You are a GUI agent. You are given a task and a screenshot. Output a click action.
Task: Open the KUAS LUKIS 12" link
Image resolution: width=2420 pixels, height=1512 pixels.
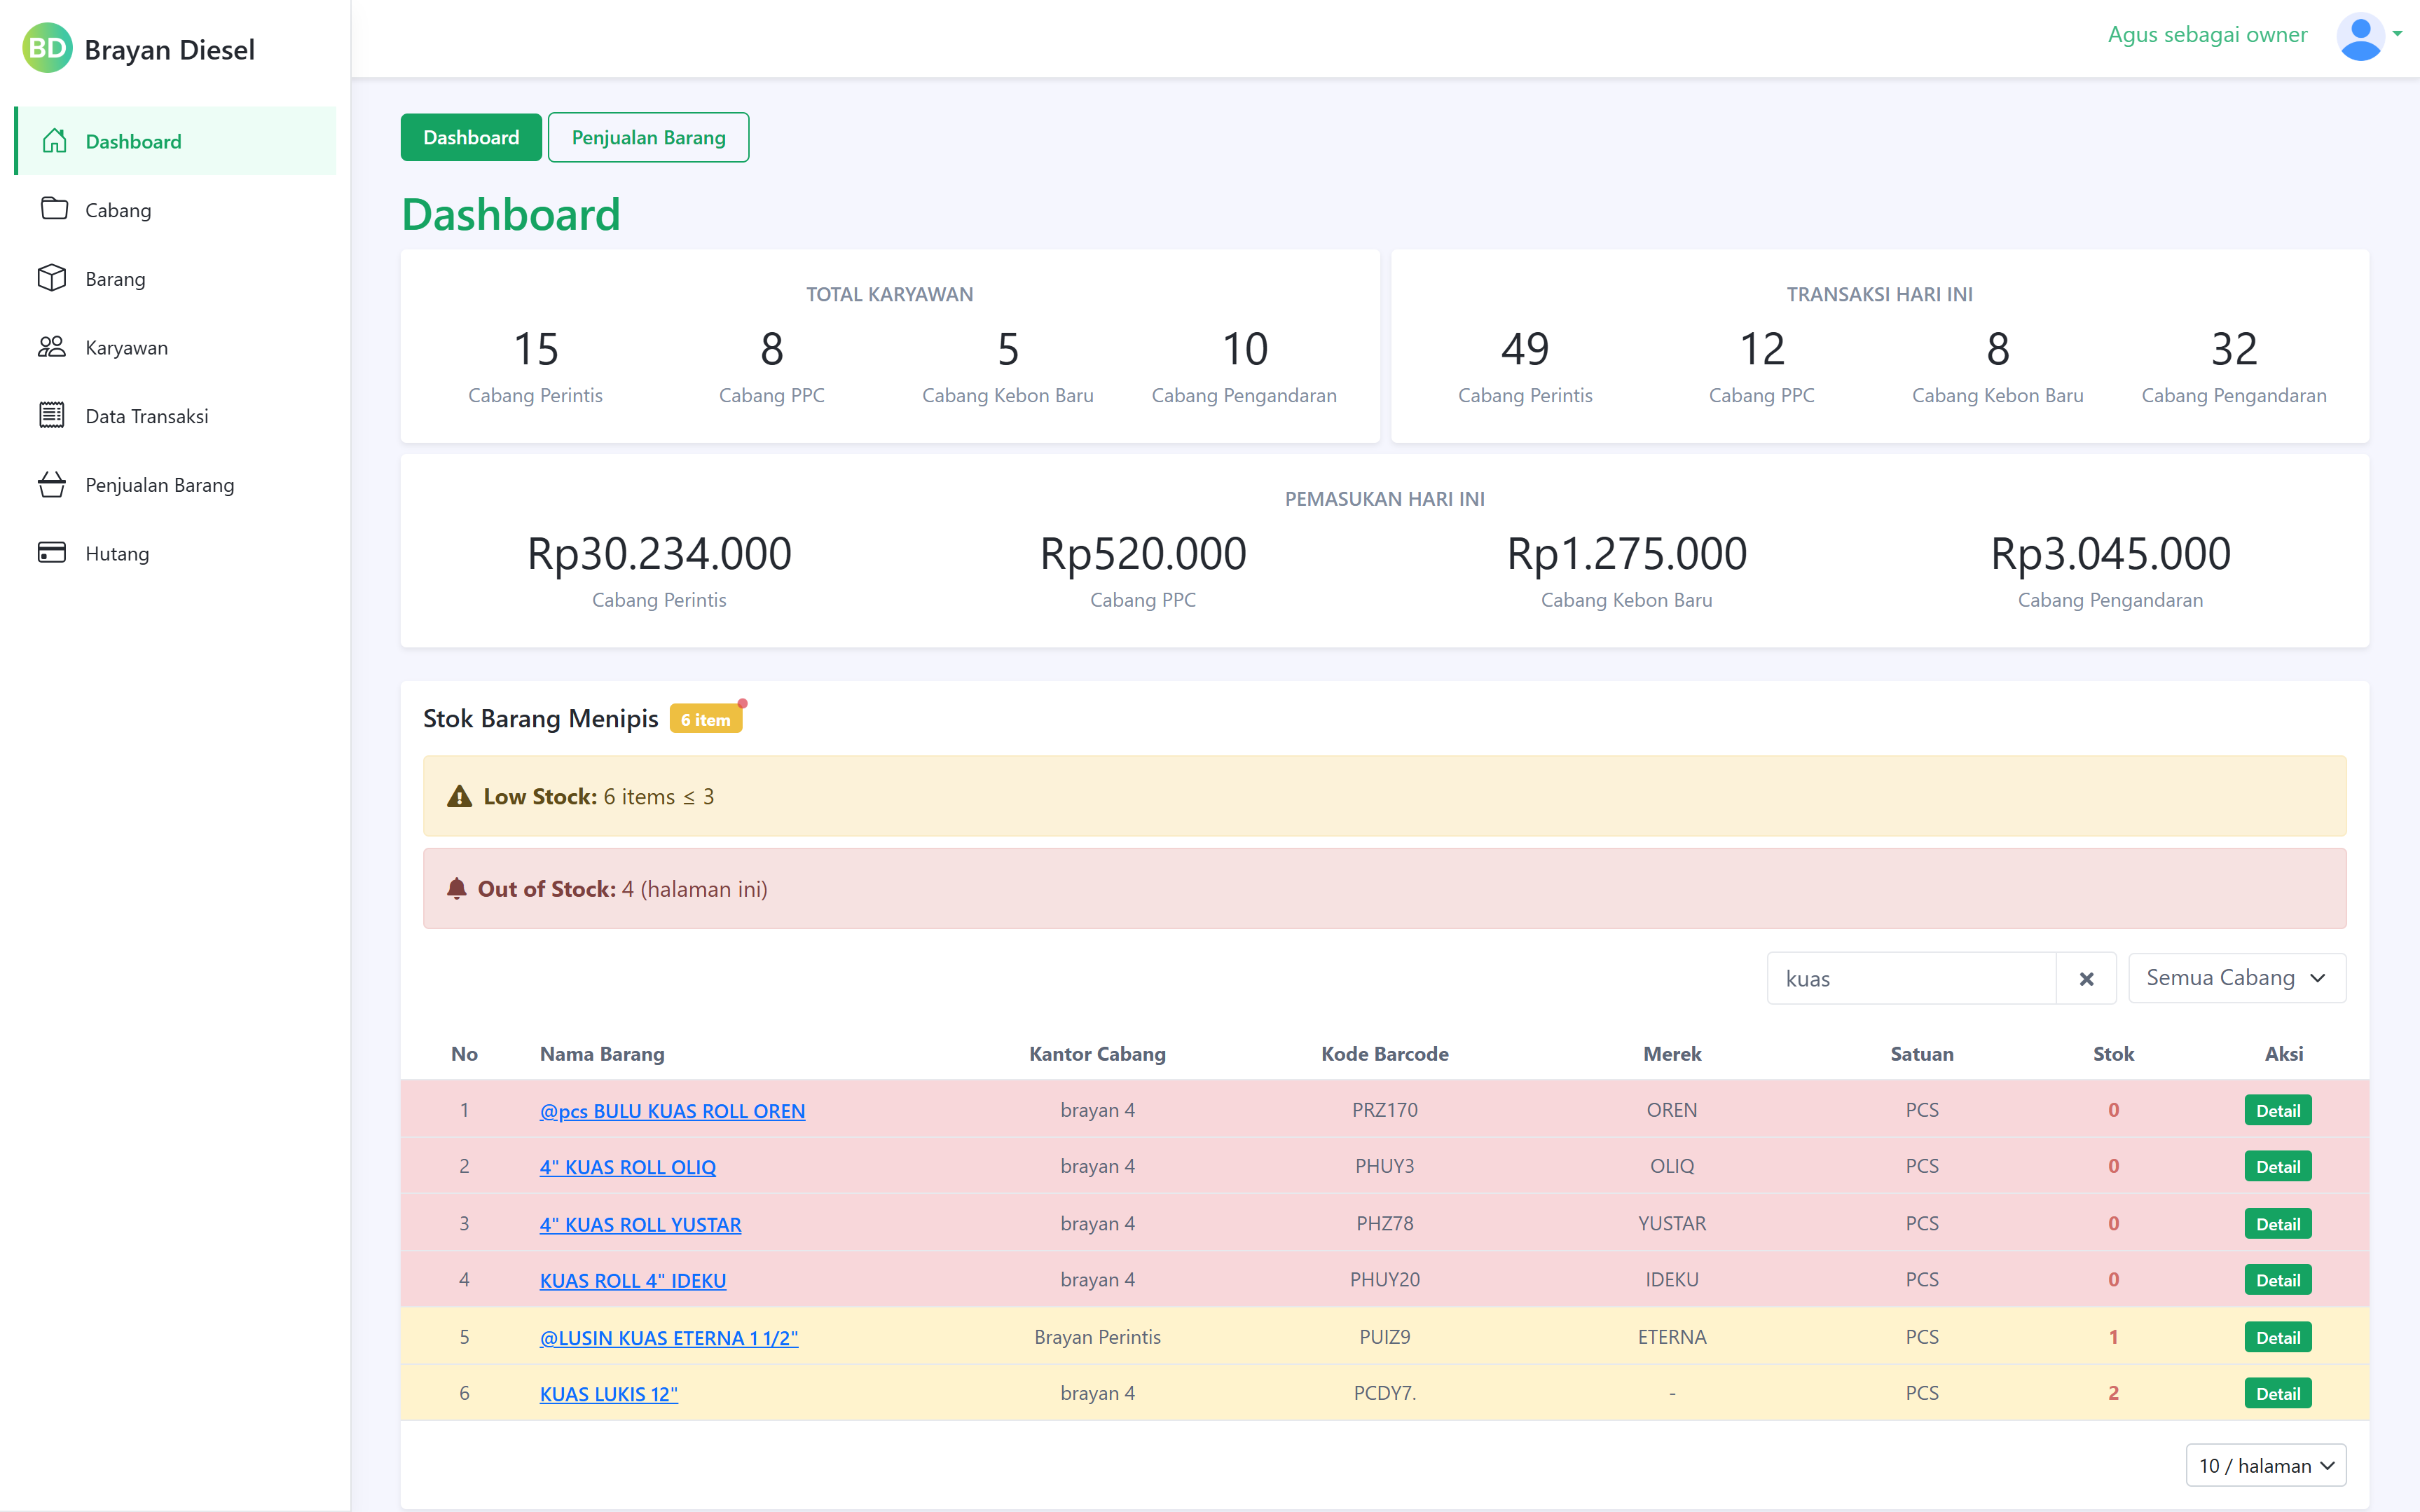(x=609, y=1393)
